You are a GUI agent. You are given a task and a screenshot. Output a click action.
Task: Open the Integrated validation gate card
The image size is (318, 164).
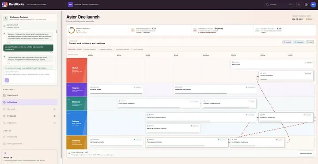286,117
